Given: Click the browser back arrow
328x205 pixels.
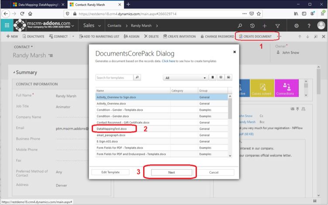Looking at the screenshot, I should point(6,14).
